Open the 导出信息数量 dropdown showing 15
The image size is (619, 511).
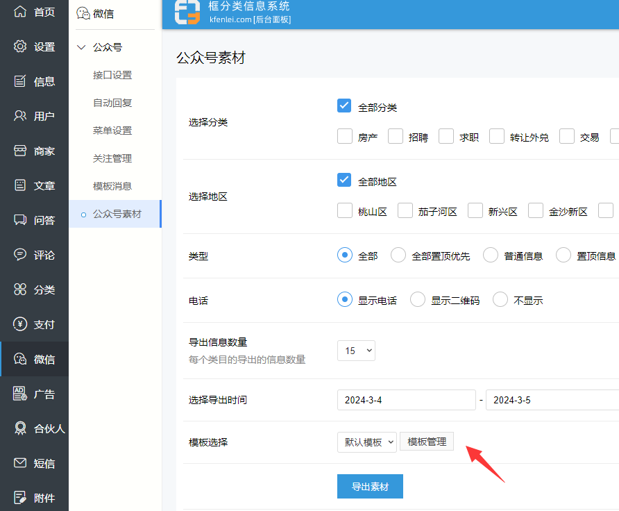[356, 351]
